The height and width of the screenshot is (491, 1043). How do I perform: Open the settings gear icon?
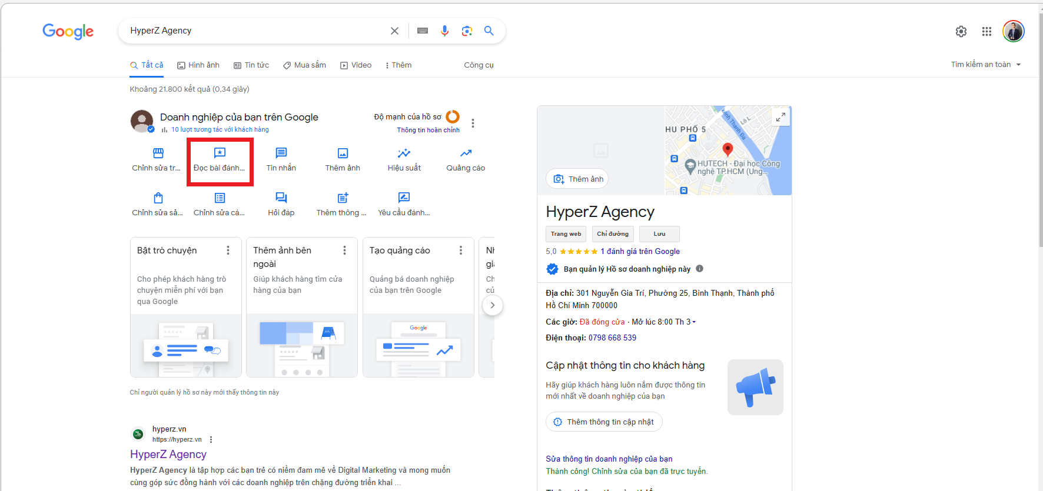(961, 32)
